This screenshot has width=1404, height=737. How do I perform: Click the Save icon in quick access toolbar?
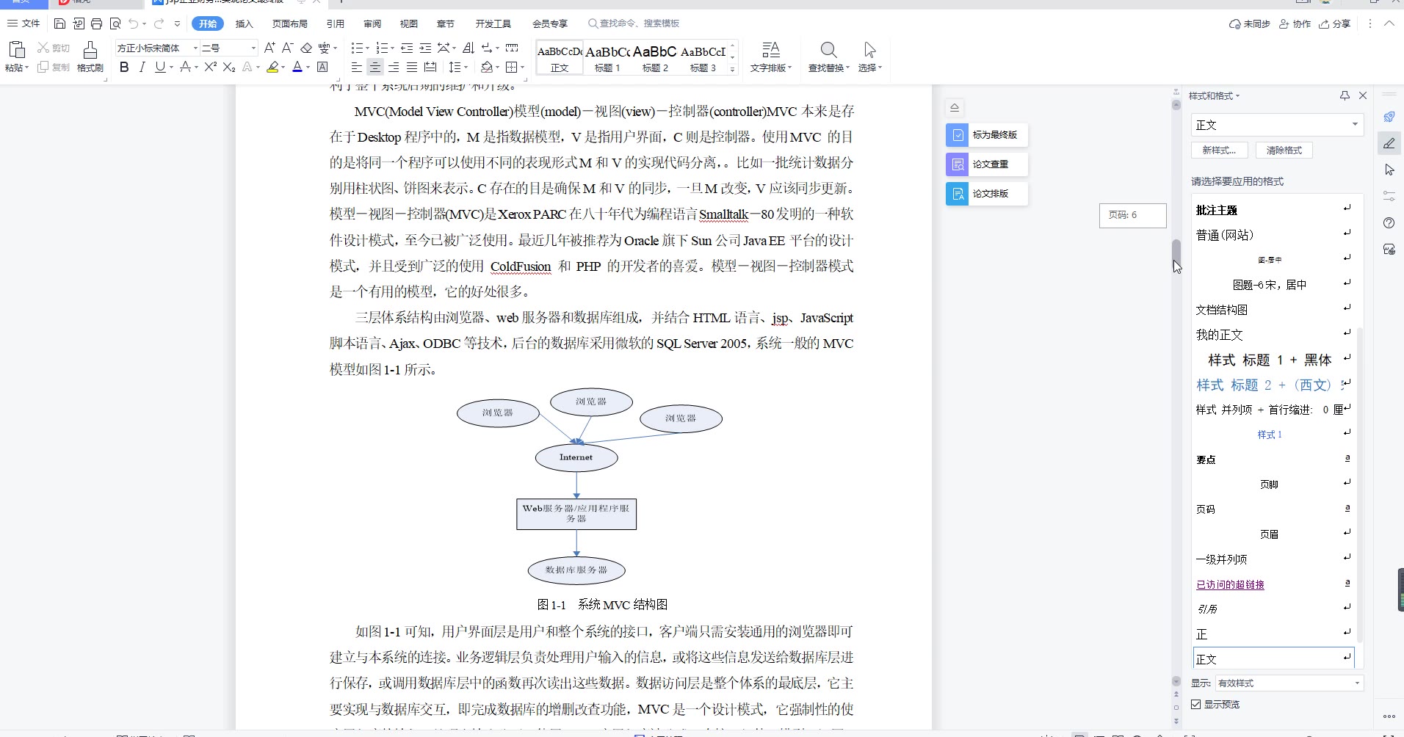[60, 23]
